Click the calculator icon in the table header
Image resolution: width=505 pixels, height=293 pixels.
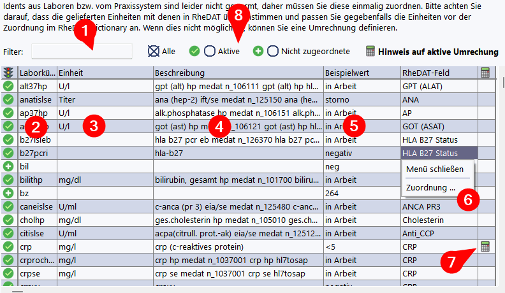click(485, 73)
